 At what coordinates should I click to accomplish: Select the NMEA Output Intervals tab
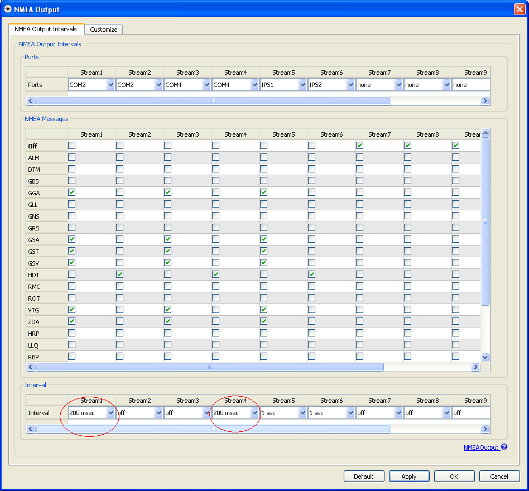click(47, 30)
